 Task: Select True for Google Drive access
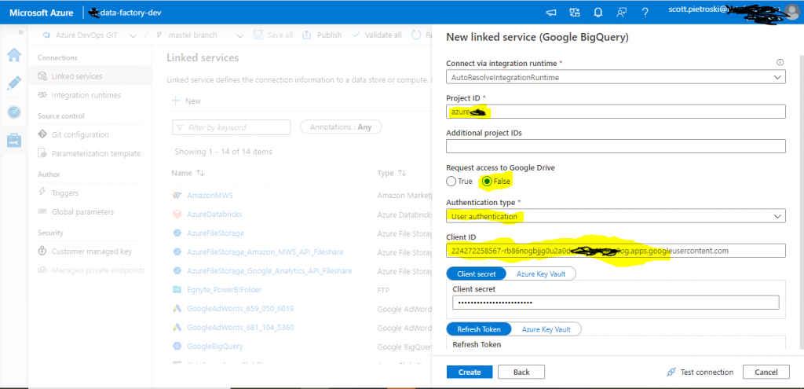point(451,182)
